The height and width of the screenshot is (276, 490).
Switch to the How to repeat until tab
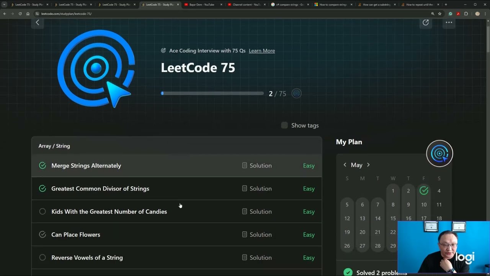tap(420, 5)
